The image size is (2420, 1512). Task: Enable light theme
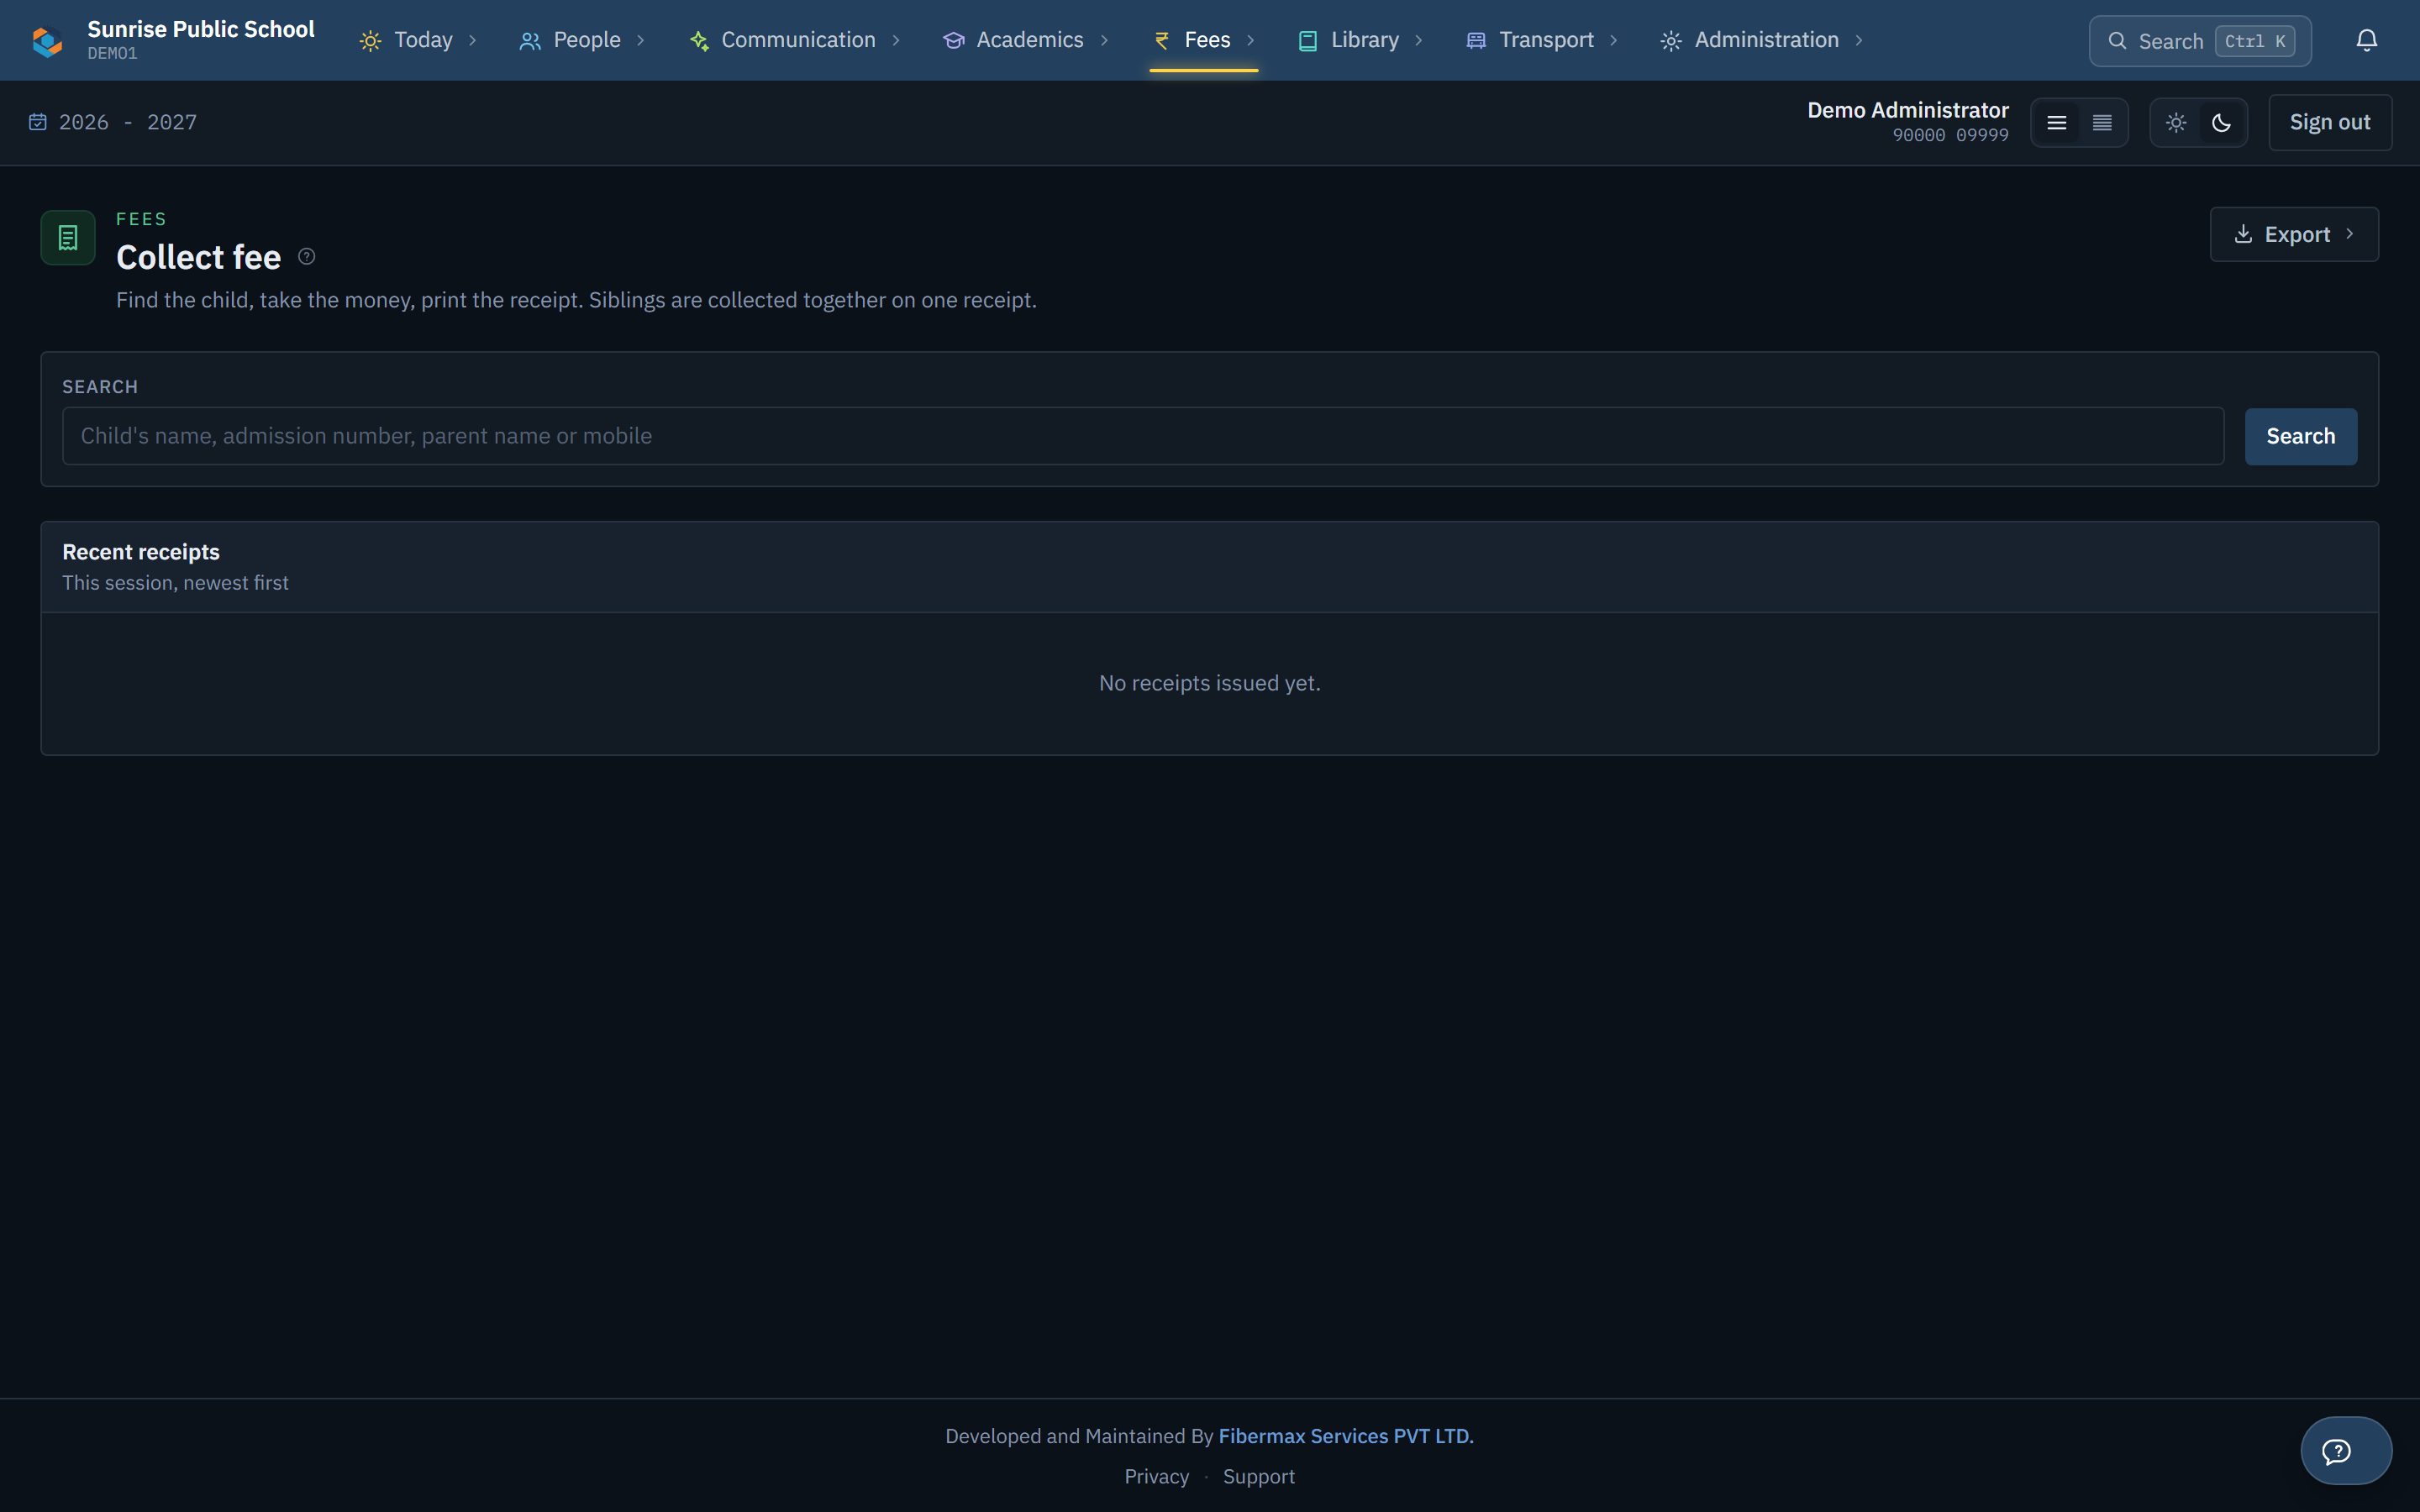(2176, 123)
